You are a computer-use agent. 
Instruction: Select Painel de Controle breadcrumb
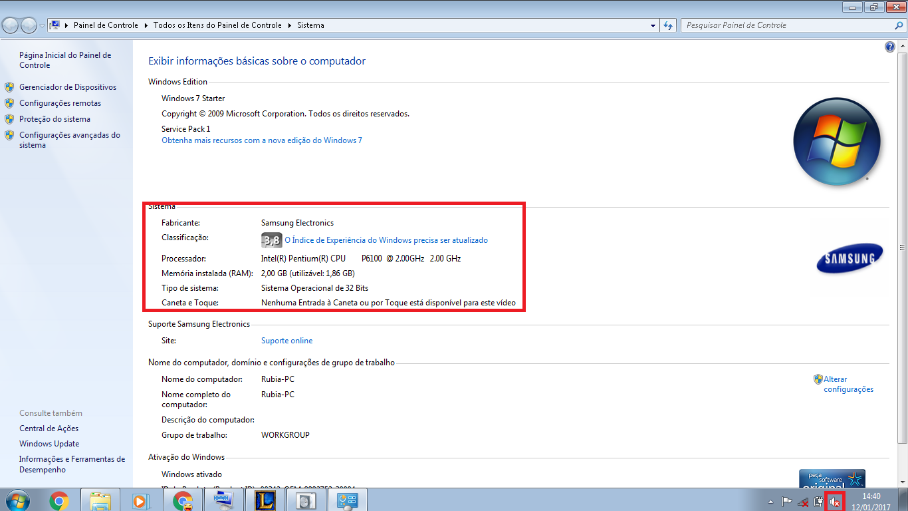click(106, 25)
